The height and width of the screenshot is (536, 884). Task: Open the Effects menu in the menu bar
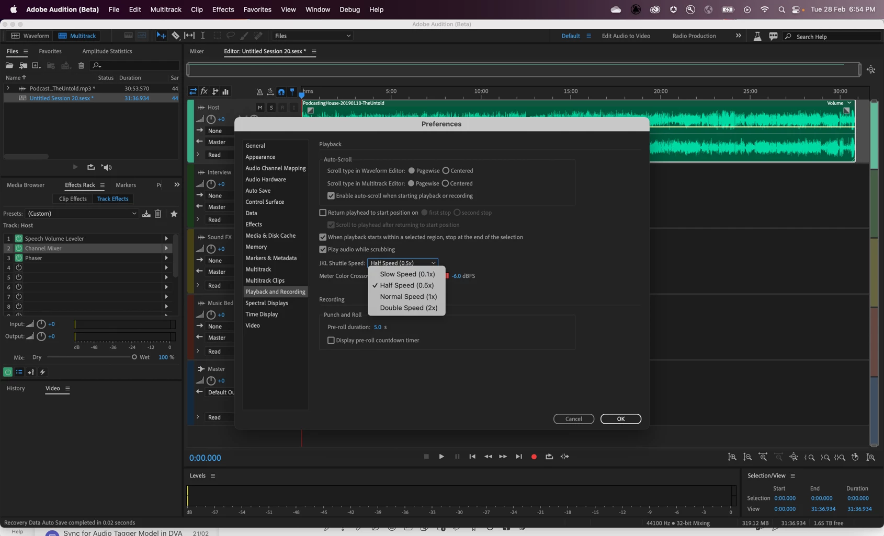(x=223, y=9)
